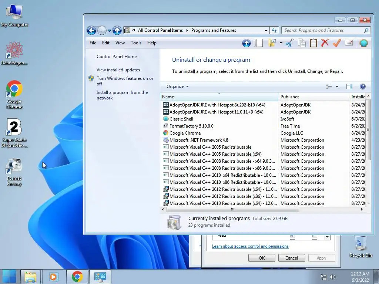The width and height of the screenshot is (379, 284).
Task: Click the double chevron in the address bar
Action: 133,30
